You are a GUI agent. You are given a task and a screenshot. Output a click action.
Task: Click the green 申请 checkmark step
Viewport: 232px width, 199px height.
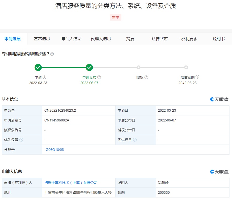click(x=38, y=67)
